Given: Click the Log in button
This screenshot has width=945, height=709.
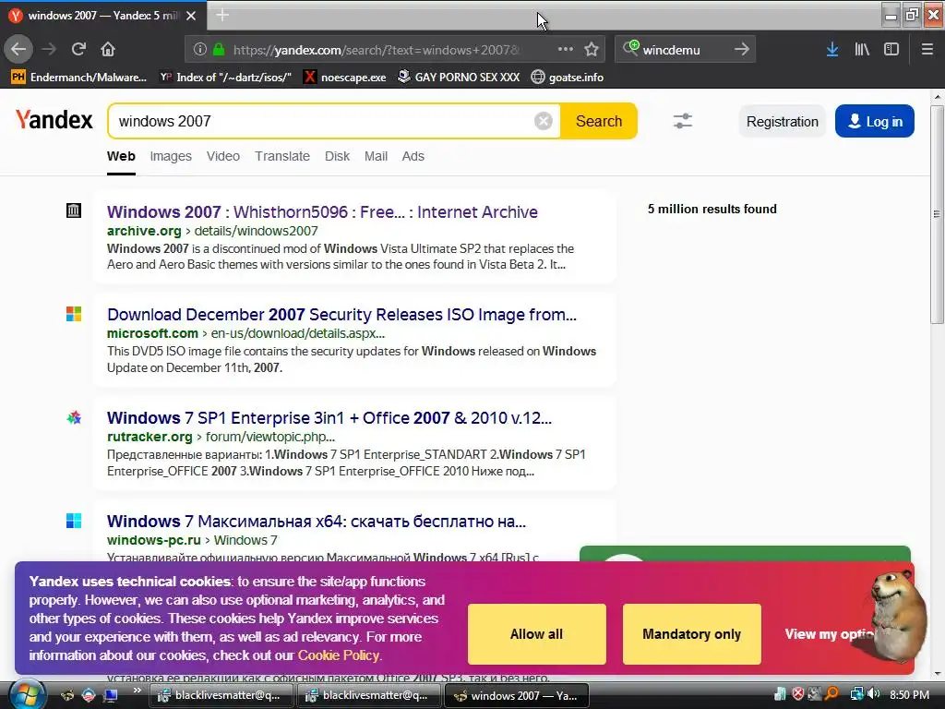Looking at the screenshot, I should coord(875,121).
